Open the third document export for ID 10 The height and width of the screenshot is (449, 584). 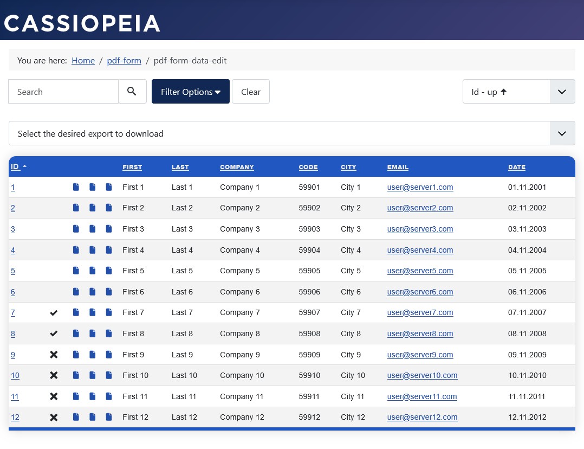tap(109, 375)
